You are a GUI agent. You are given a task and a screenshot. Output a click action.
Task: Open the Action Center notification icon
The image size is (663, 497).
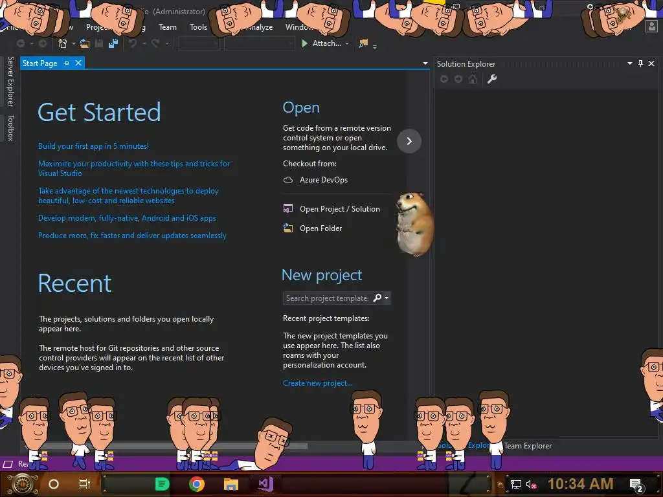[636, 485]
